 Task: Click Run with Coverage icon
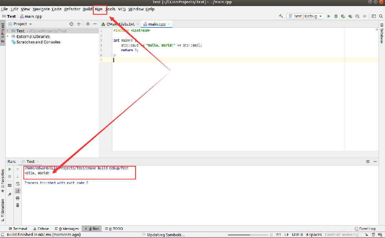coord(343,16)
